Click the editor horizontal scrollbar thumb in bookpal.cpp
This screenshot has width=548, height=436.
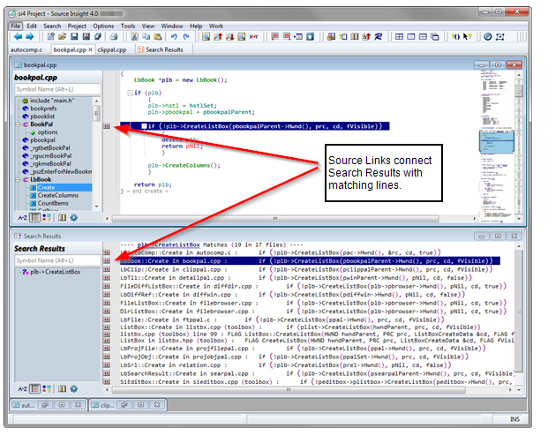pyautogui.click(x=275, y=219)
